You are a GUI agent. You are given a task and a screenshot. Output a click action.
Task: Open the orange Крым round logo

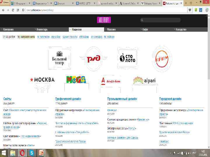[x=162, y=59]
